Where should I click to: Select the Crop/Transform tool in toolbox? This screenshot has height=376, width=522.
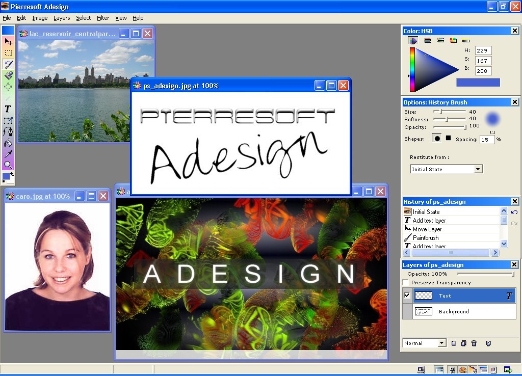(8, 120)
